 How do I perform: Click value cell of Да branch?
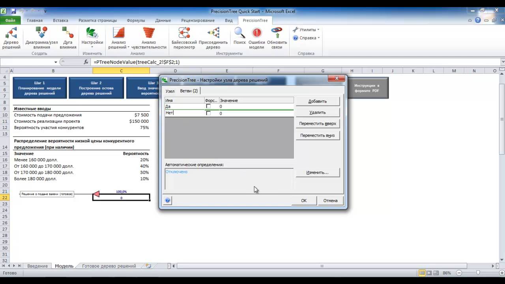tap(256, 106)
